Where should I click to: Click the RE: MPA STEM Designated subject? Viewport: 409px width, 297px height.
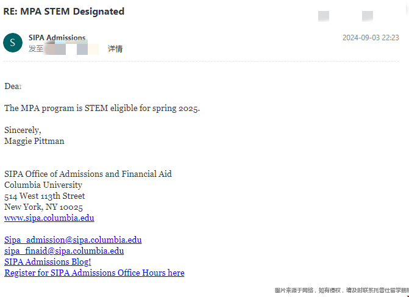63,12
